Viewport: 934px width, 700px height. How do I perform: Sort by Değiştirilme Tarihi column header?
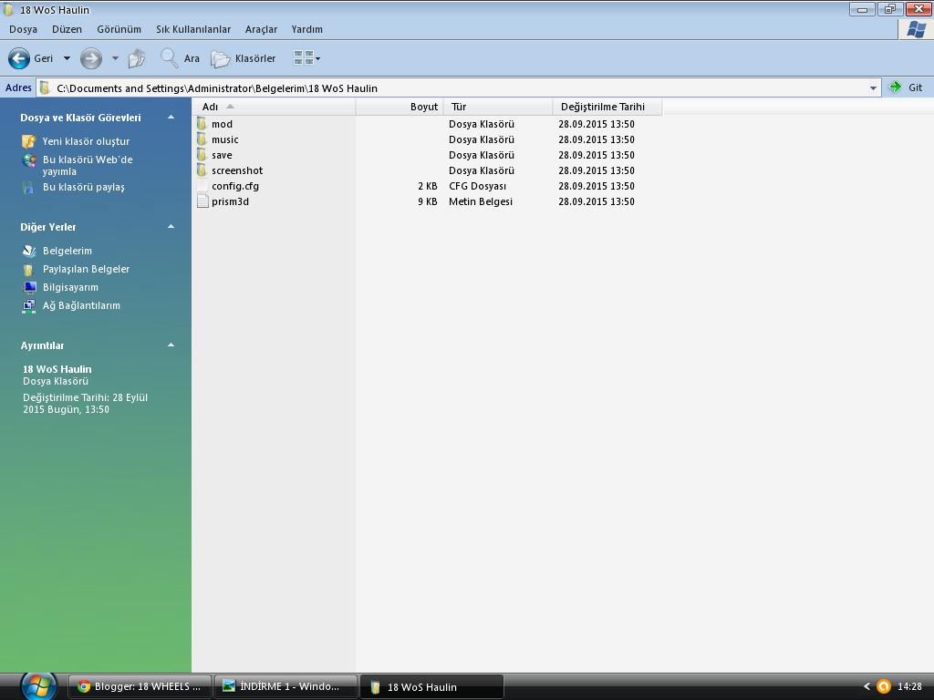tap(607, 107)
